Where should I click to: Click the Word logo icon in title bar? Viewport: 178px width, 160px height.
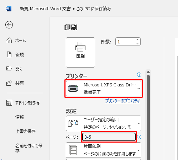pos(9,9)
